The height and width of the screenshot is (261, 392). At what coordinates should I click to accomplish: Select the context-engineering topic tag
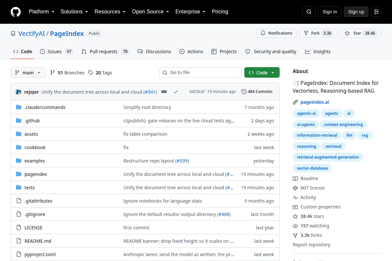coord(343,125)
